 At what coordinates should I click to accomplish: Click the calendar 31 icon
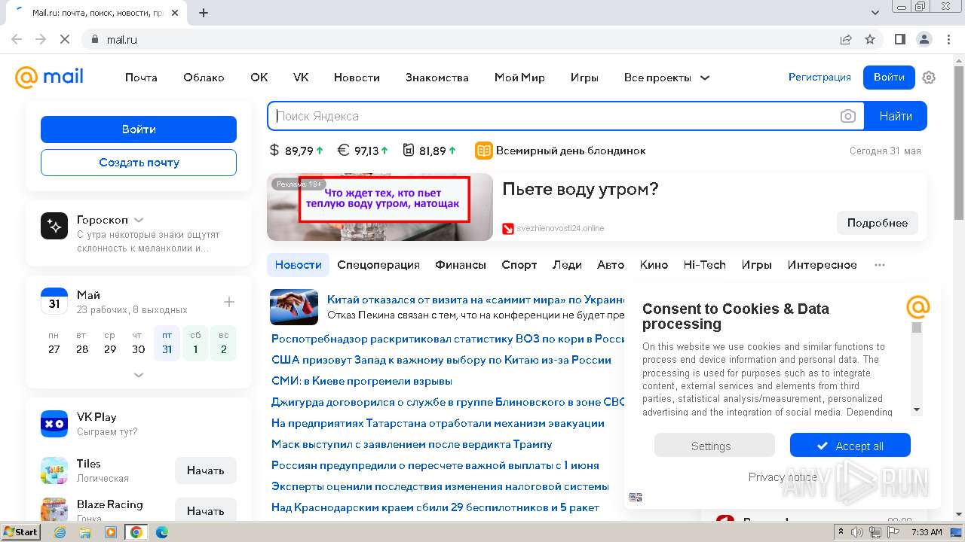point(54,301)
